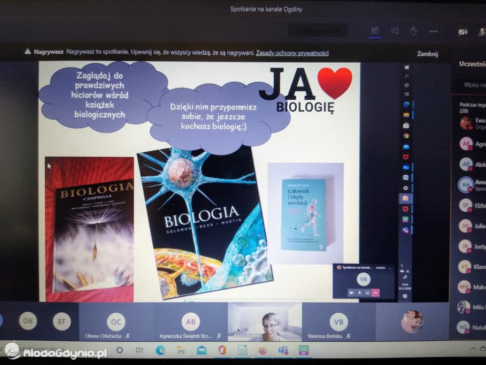Select the raise hand icon
486x365 pixels.
[414, 30]
